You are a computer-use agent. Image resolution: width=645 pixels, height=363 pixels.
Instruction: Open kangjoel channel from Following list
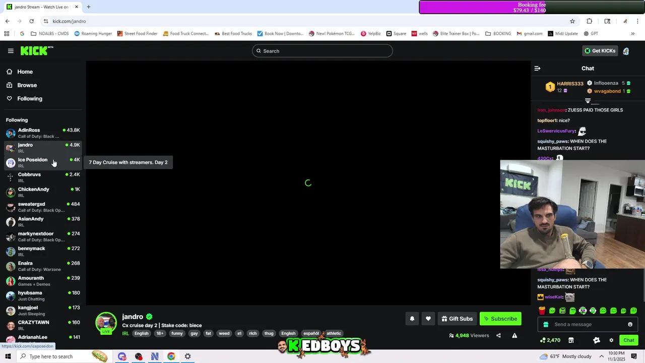coord(42,311)
